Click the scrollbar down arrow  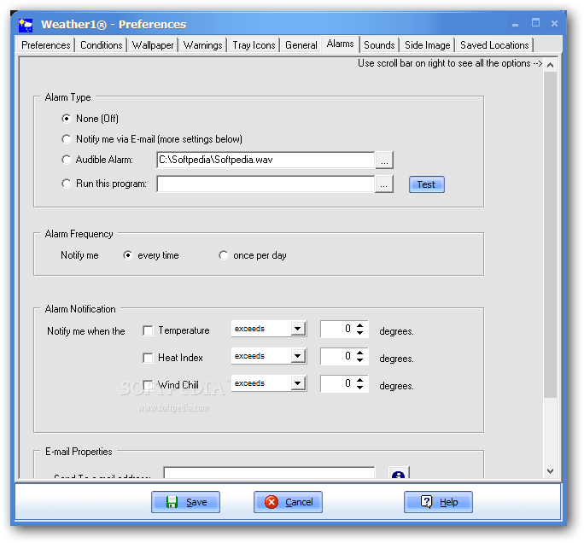pos(550,471)
